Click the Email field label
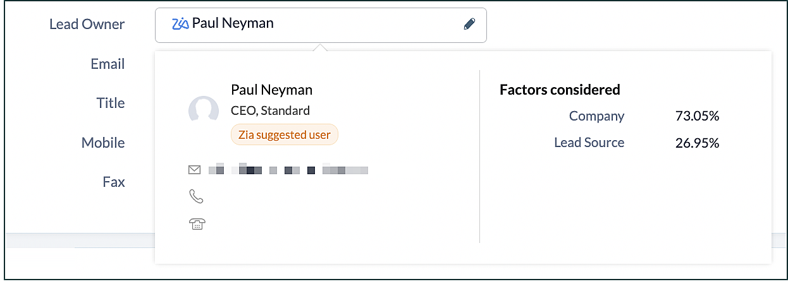Screen dimensions: 788x284 click(x=108, y=64)
